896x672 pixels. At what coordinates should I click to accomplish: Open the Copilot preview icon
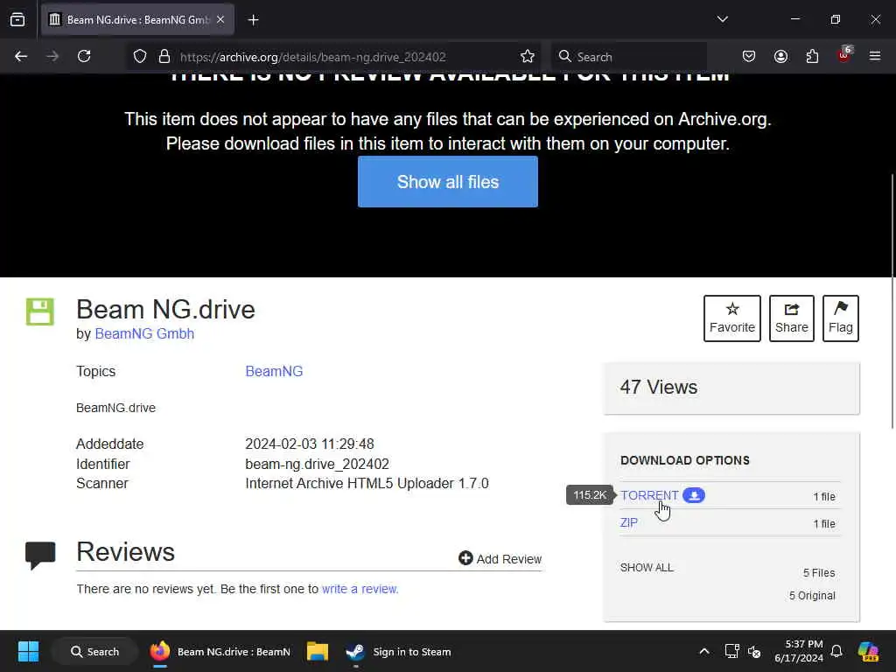coord(868,651)
